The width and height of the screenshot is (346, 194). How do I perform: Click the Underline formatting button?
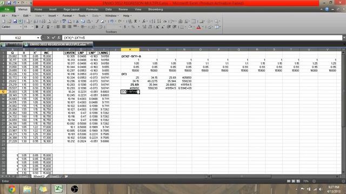[48, 27]
